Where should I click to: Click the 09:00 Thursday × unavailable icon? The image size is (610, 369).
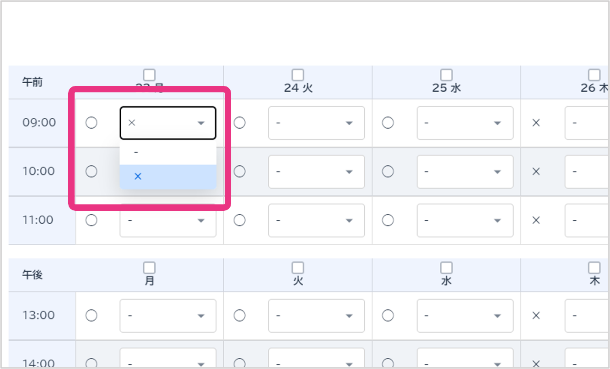(536, 123)
